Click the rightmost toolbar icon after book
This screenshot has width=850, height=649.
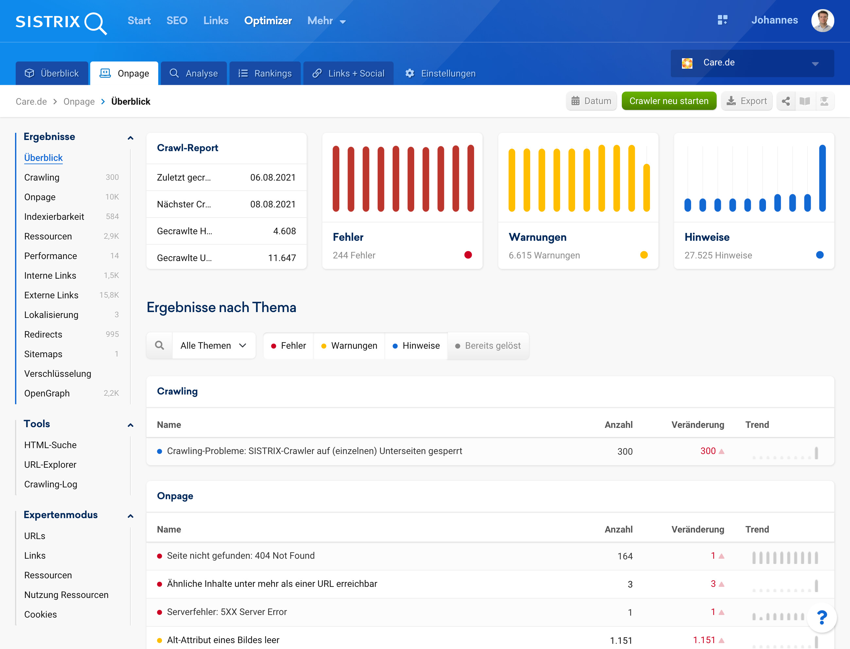point(824,101)
